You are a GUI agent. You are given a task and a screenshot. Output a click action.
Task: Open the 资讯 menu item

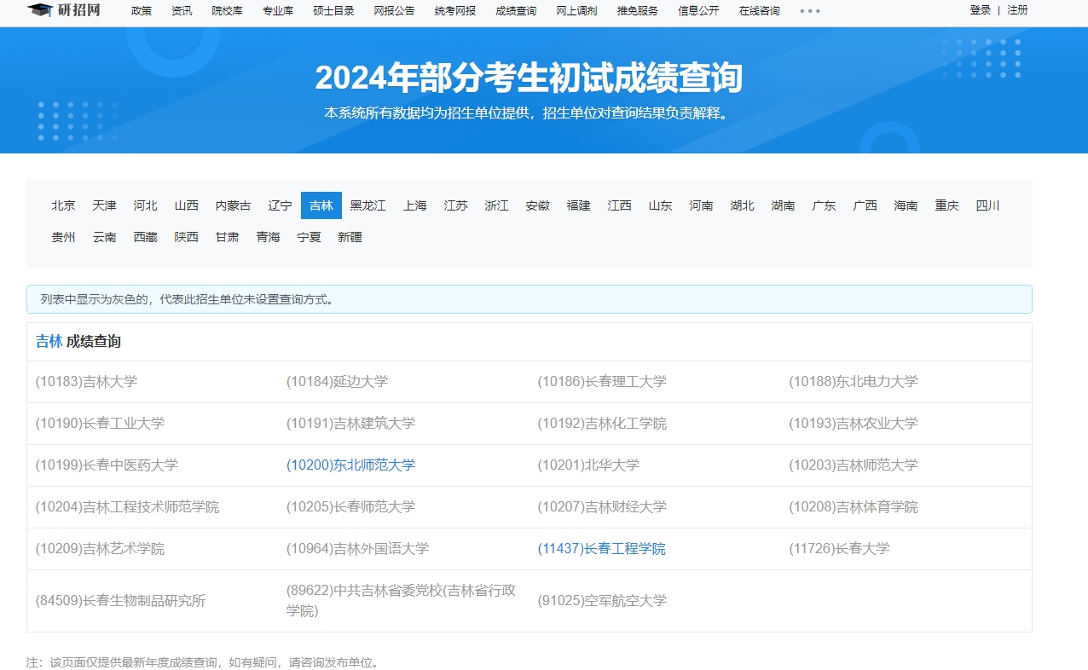[x=182, y=11]
